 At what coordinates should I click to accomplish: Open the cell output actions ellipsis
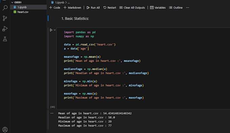coord(52,113)
